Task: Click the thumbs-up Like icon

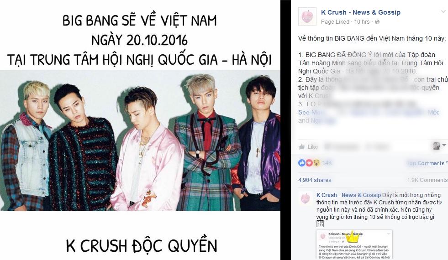Action: (x=301, y=147)
